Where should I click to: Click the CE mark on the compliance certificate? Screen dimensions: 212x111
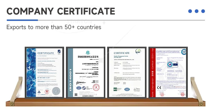(x=159, y=88)
